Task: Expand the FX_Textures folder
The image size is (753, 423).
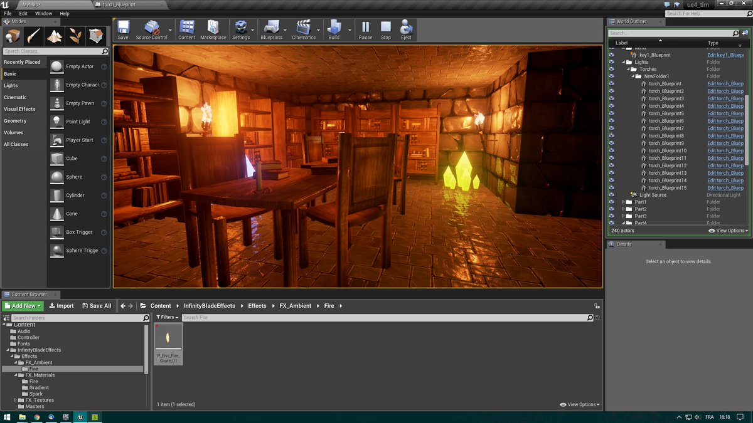Action: click(15, 400)
